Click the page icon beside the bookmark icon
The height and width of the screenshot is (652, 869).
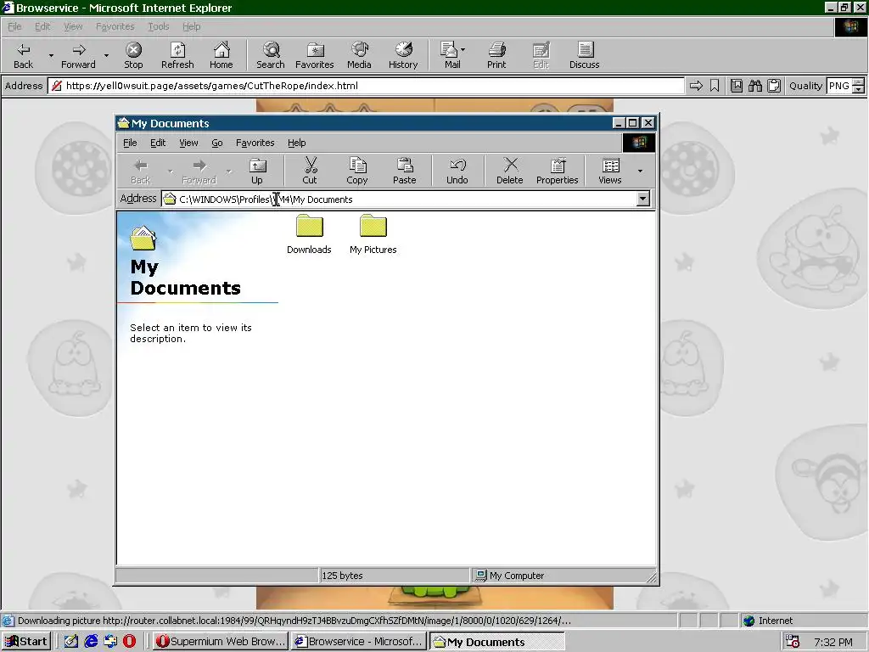(736, 86)
